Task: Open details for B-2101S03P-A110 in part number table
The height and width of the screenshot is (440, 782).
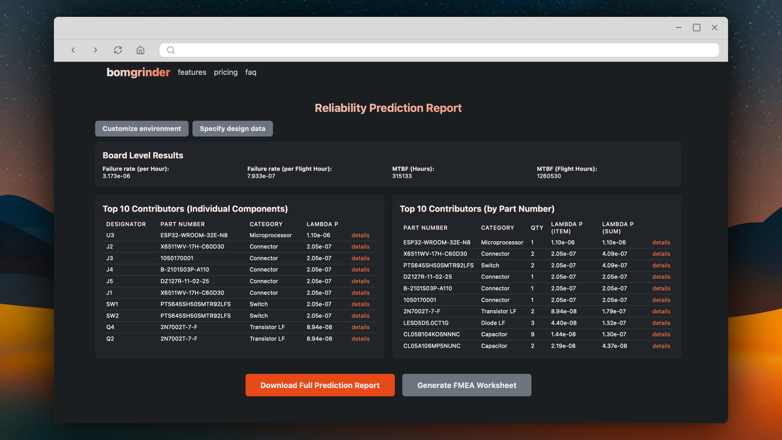Action: [x=661, y=289]
